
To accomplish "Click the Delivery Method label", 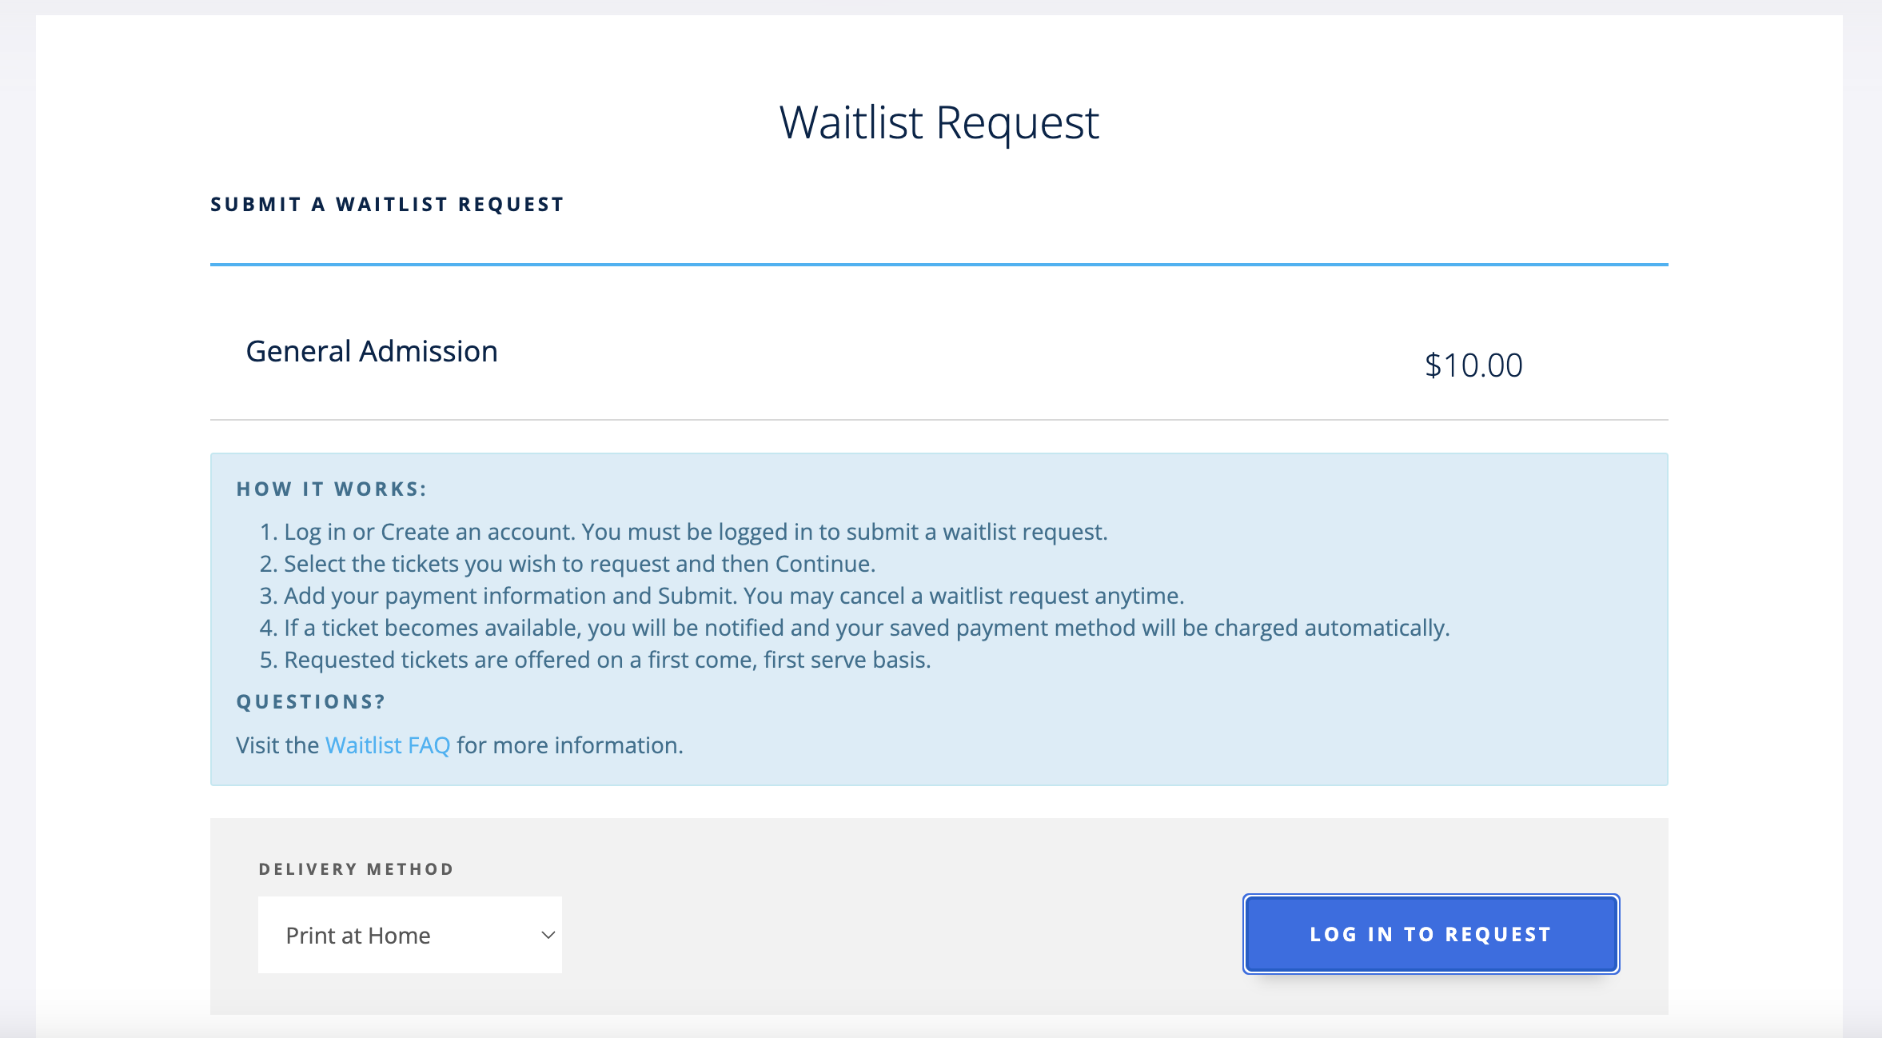I will (356, 869).
